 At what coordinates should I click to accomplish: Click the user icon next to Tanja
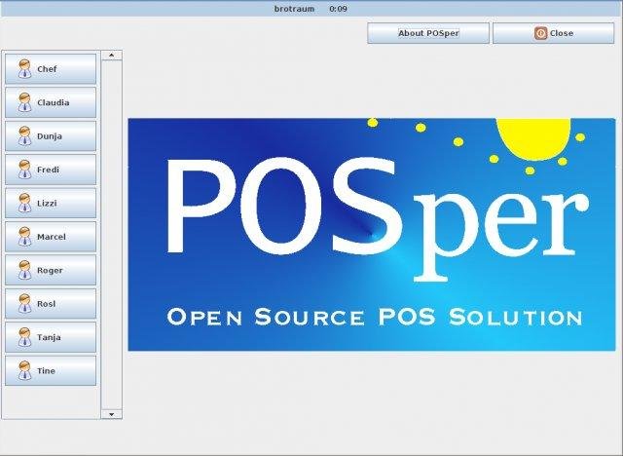24,337
